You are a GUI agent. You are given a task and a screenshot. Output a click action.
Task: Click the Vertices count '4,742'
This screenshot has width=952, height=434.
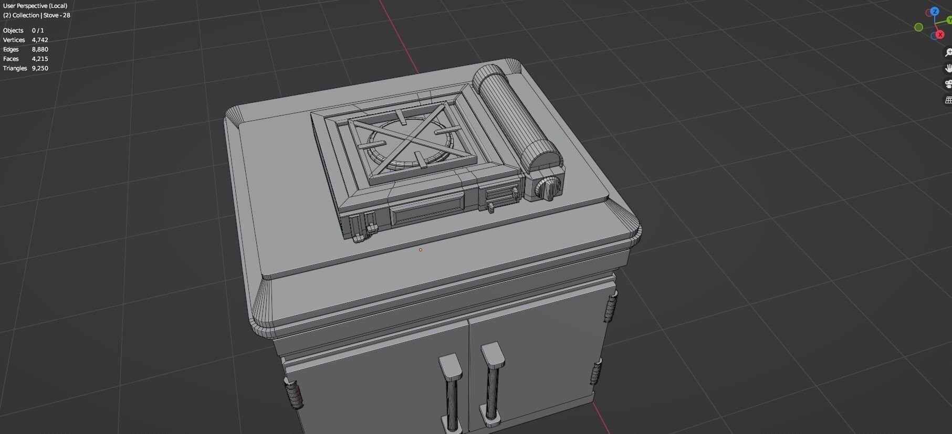tap(40, 40)
